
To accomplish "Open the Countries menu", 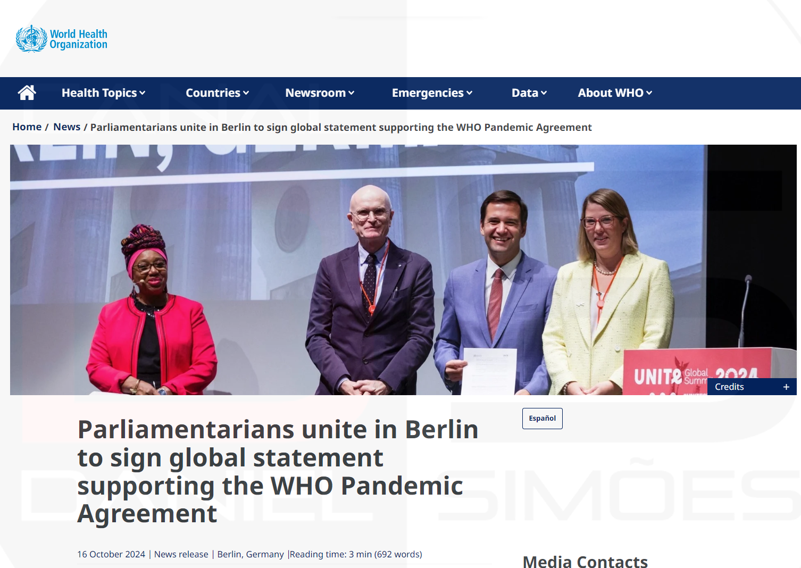I will tap(217, 93).
